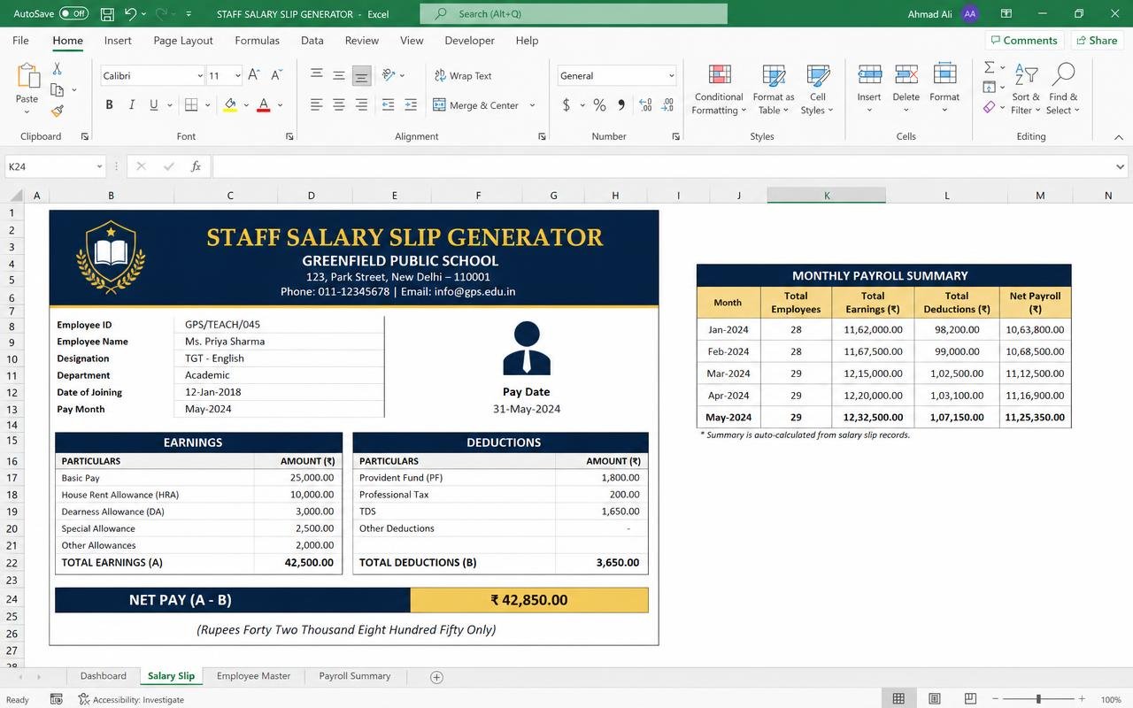Click Decrease Decimal icon

point(669,105)
